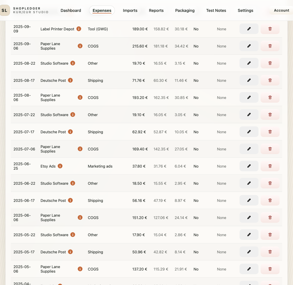Switch to the Reports section

(156, 11)
